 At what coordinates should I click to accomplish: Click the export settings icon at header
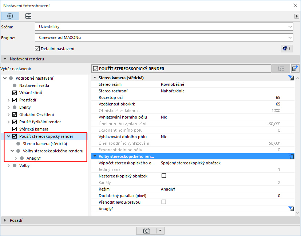coord(295,68)
